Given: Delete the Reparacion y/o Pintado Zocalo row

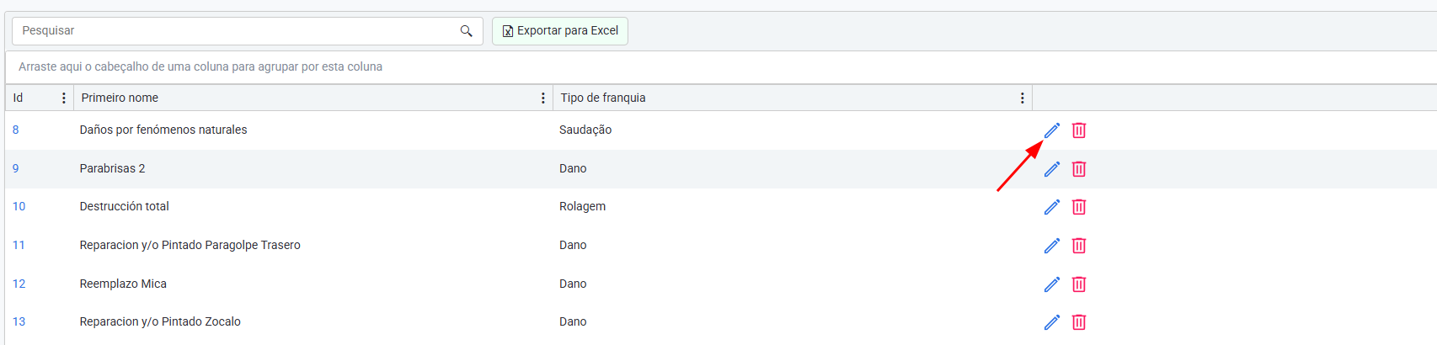Looking at the screenshot, I should [1079, 322].
